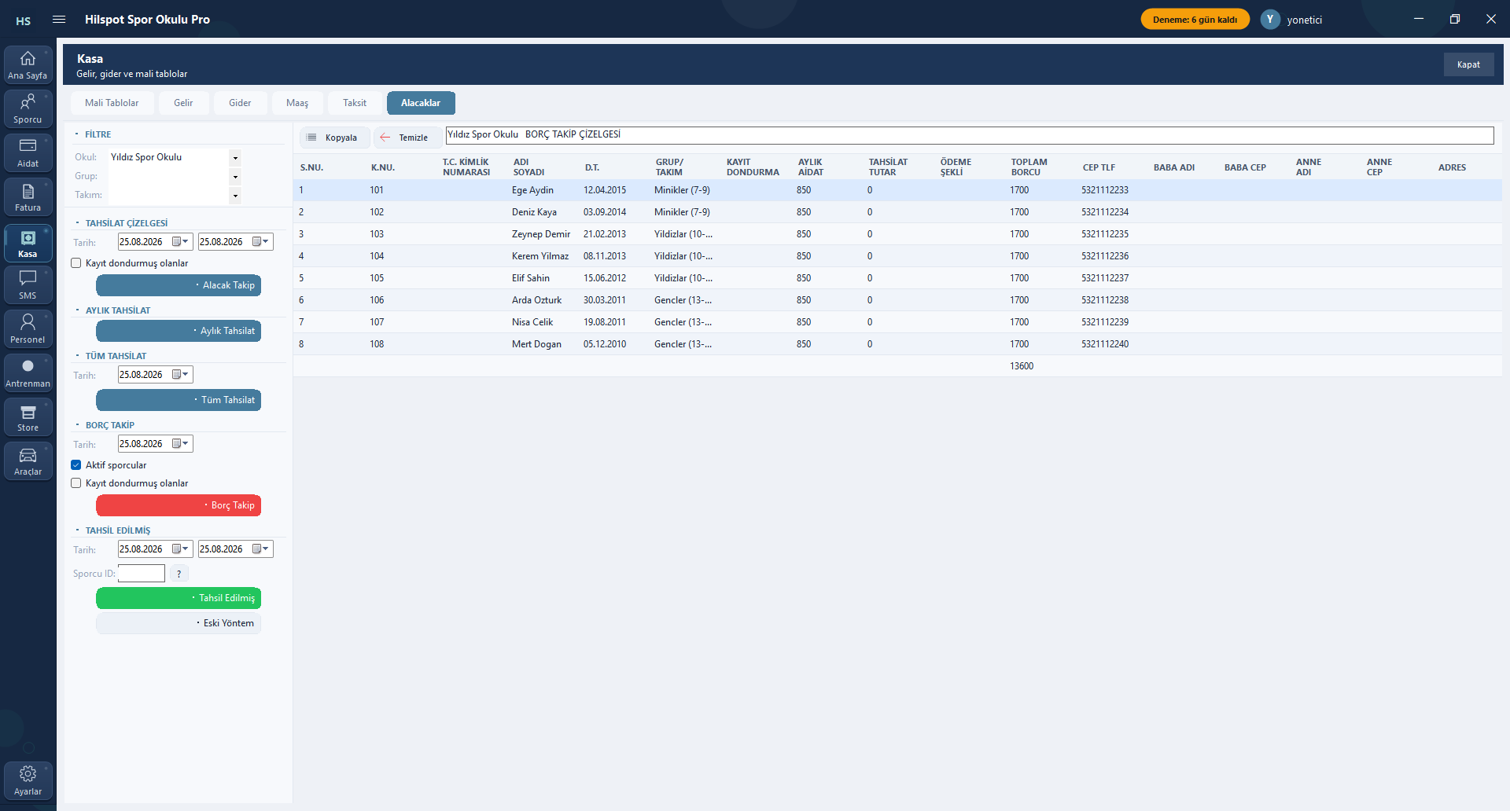The width and height of the screenshot is (1510, 811).
Task: Open the SMS sidebar icon
Action: 28,285
